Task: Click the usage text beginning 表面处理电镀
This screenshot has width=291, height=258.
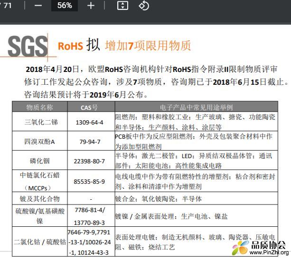Action: 195,242
